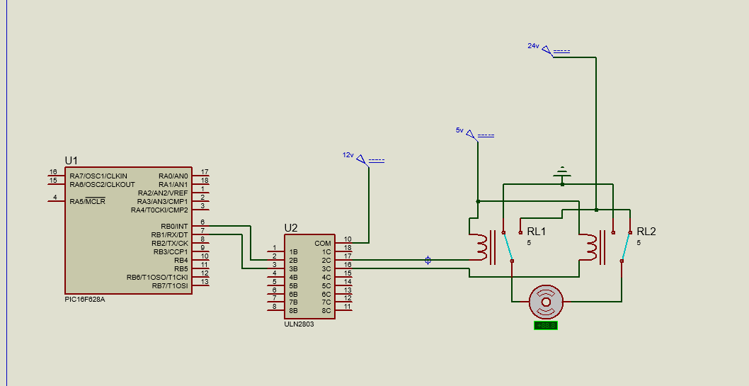Click the PIC16F628A part name

84,299
